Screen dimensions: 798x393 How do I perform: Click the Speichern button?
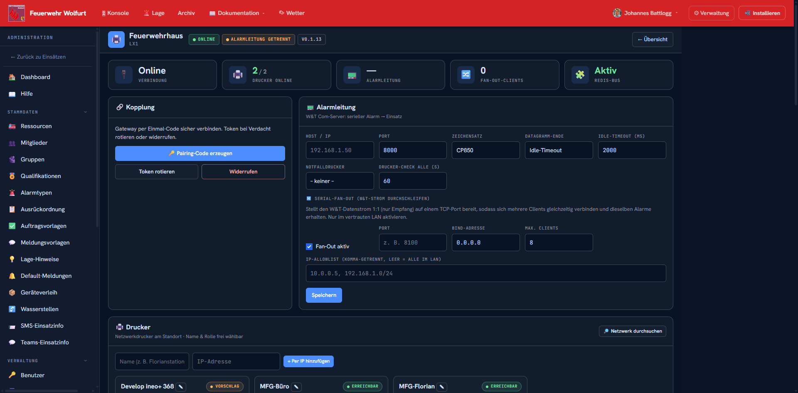324,295
